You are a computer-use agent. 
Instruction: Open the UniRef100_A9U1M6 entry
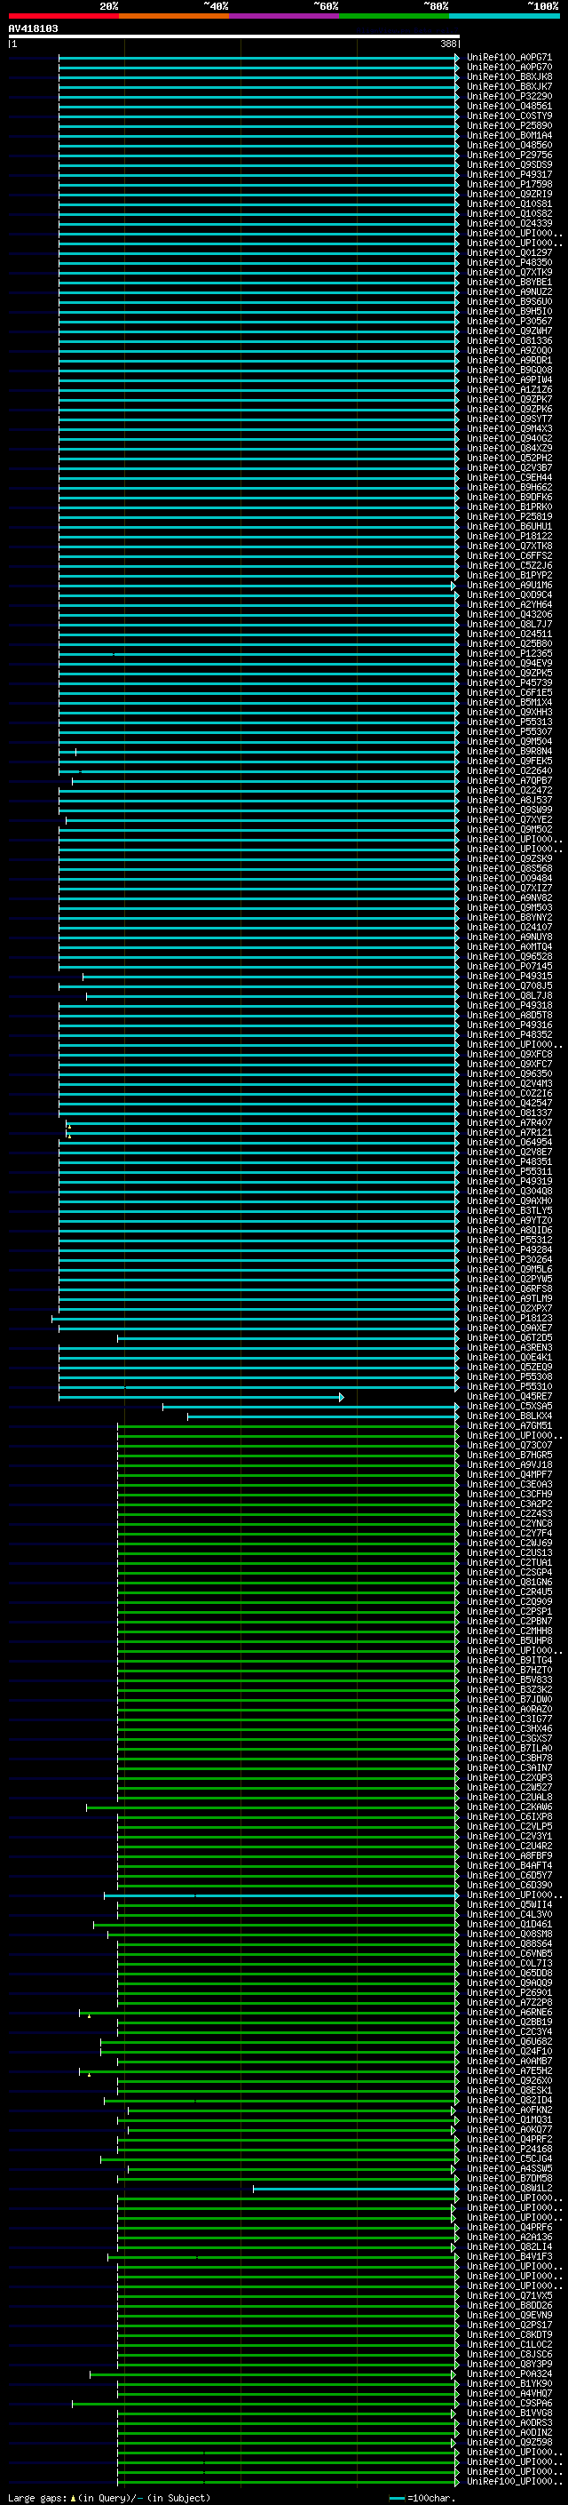click(509, 586)
